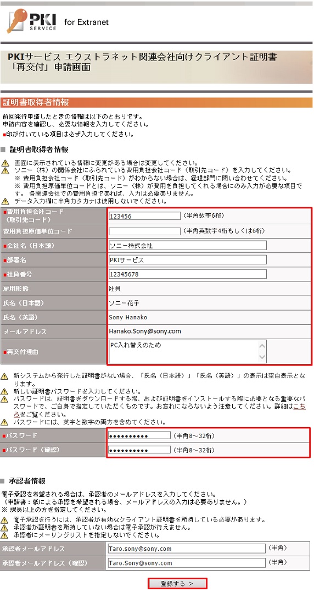
Task: Click the 社員番号 field containing 12345678
Action: (187, 274)
